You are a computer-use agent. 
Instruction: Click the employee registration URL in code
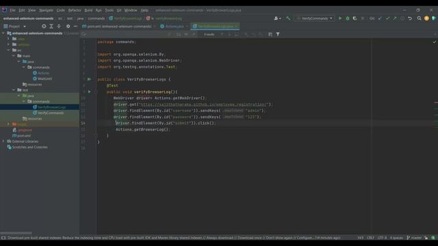(x=204, y=105)
